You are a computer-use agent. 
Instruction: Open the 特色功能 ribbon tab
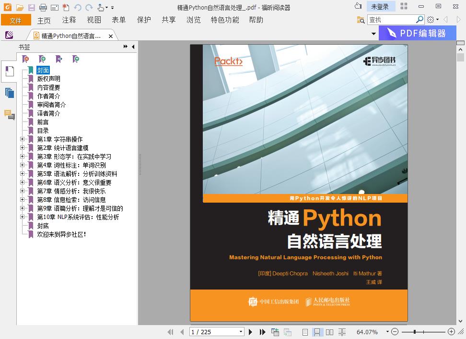(x=225, y=20)
